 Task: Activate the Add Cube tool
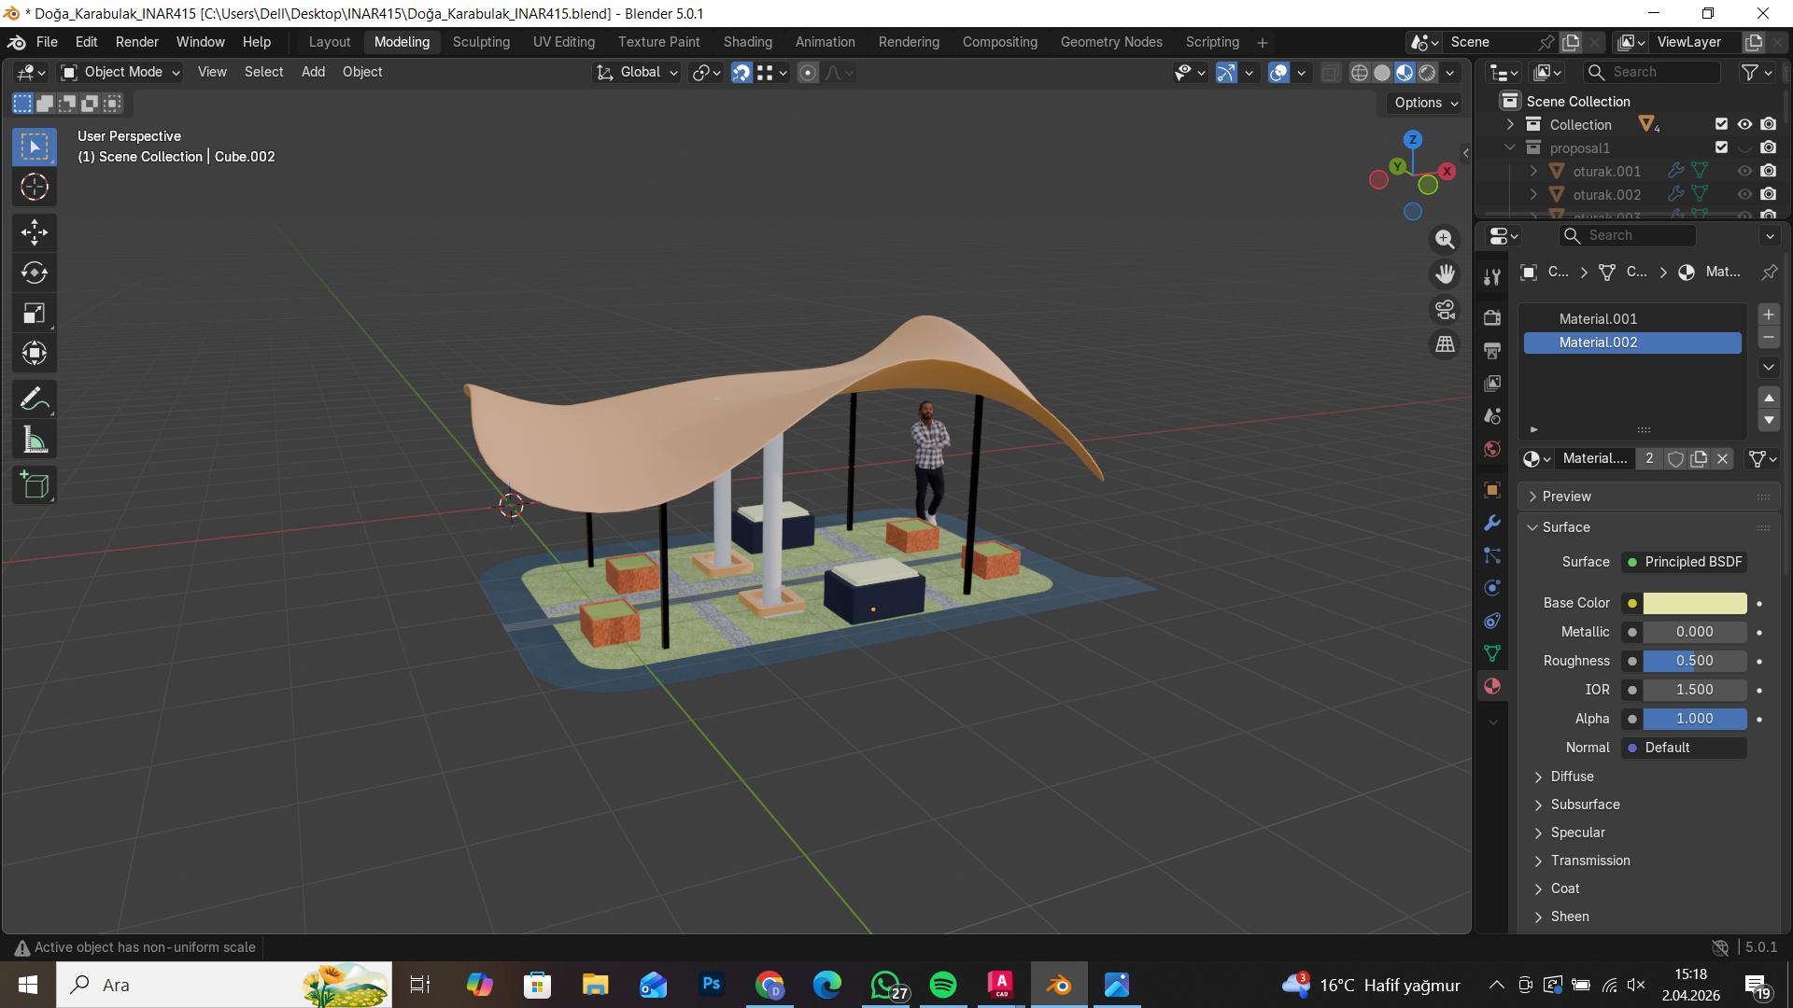[x=35, y=485]
